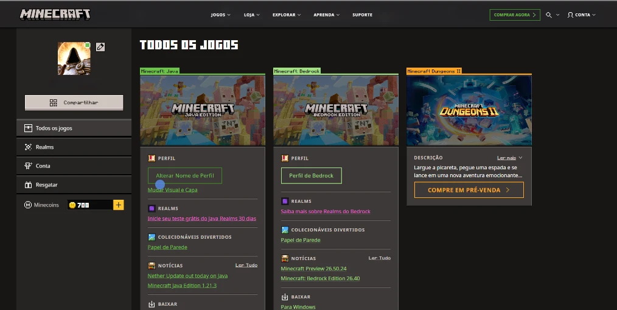Screen dimensions: 617x310
Task: Click the Minecraft logo in the header
Action: point(55,15)
